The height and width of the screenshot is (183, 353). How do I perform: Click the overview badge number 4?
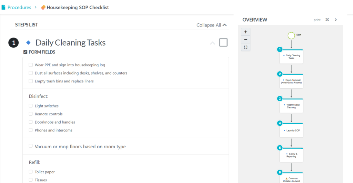pyautogui.click(x=280, y=123)
